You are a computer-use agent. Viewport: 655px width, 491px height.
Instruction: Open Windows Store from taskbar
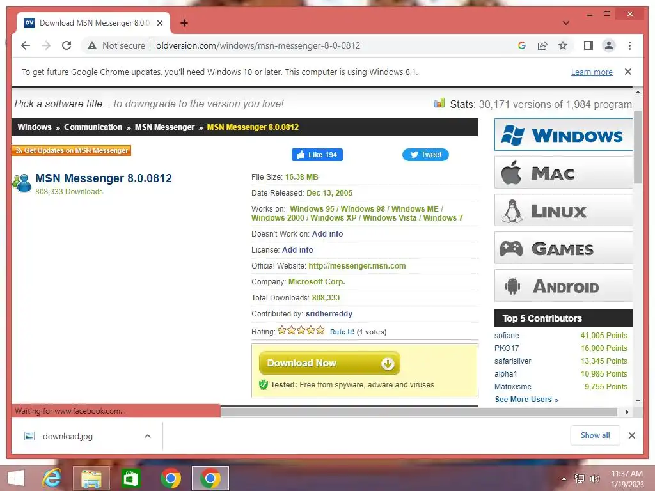[130, 478]
